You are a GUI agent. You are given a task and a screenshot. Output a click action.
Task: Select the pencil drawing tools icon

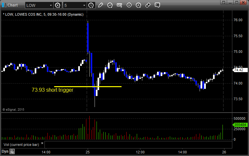click(100, 5)
